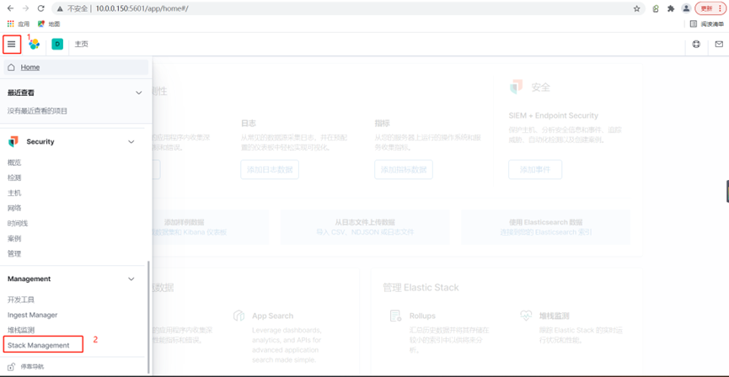Open the 地图 maps bookmark
This screenshot has height=377, width=729.
coord(49,24)
